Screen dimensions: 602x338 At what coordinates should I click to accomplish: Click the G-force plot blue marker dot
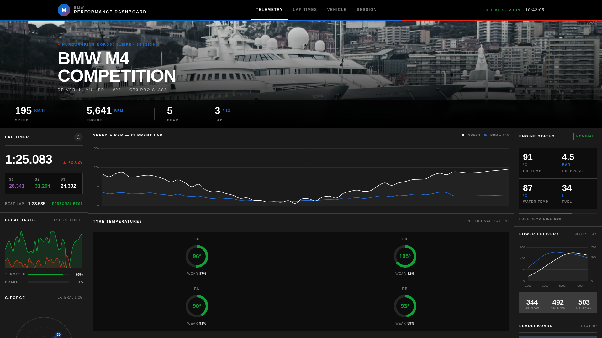point(58,335)
